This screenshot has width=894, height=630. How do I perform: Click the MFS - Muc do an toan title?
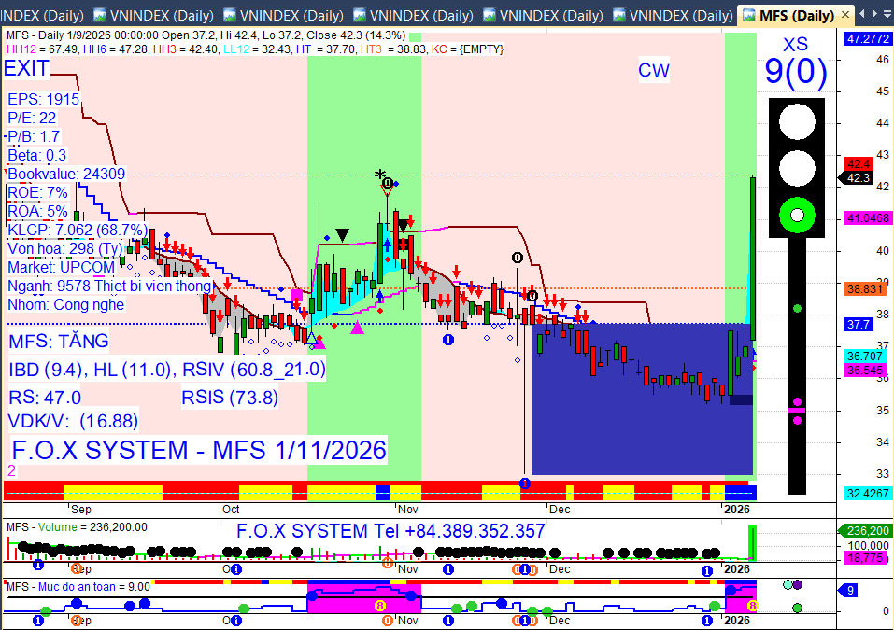tap(78, 587)
